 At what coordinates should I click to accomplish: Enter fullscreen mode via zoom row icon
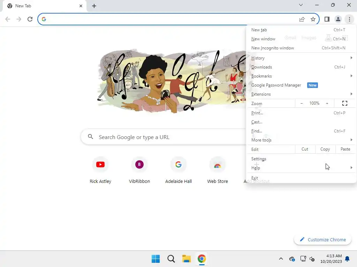click(345, 103)
